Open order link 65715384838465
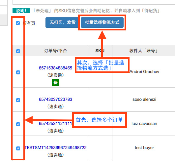This screenshot has height=161, width=175. click(x=55, y=68)
